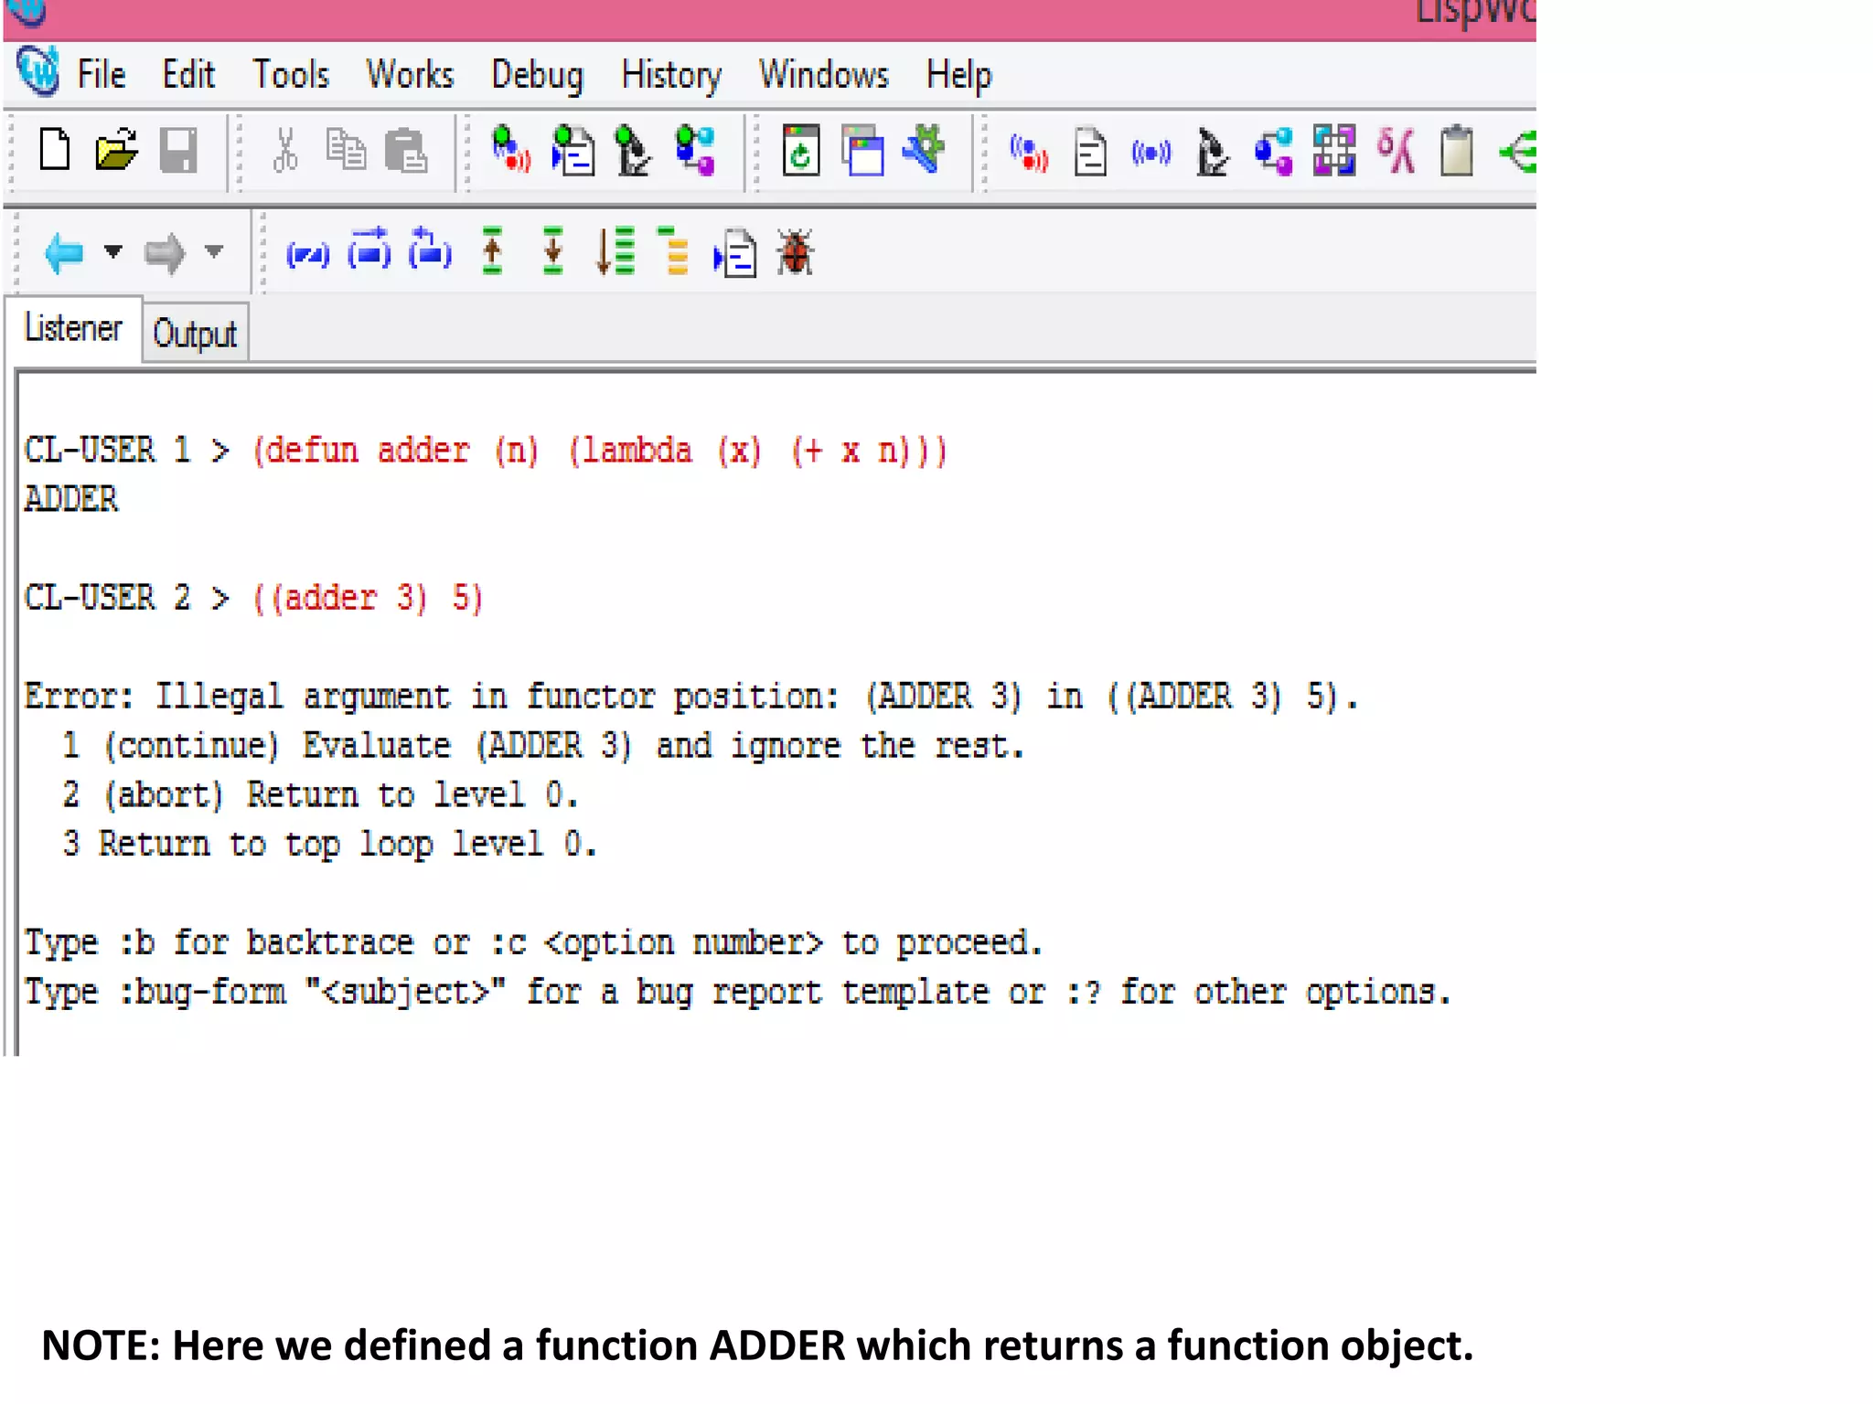Screen dimensions: 1873x1404
Task: Switch to the Output tab
Action: [195, 334]
